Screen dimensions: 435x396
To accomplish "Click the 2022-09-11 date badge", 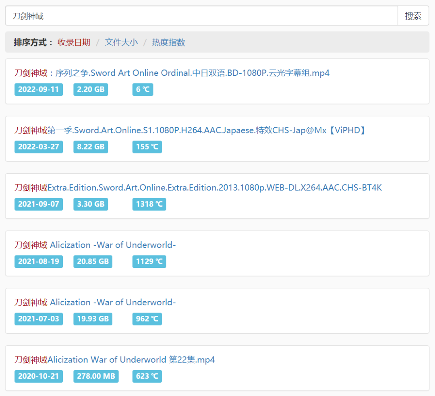I will (x=39, y=89).
